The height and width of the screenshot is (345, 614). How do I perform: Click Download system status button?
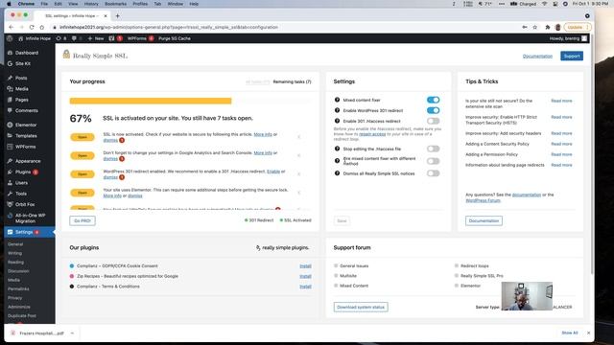(361, 307)
